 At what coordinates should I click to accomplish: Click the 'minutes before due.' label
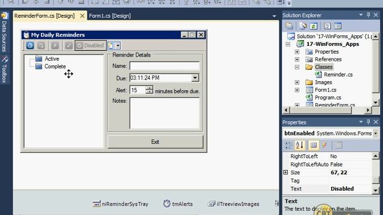(x=177, y=91)
